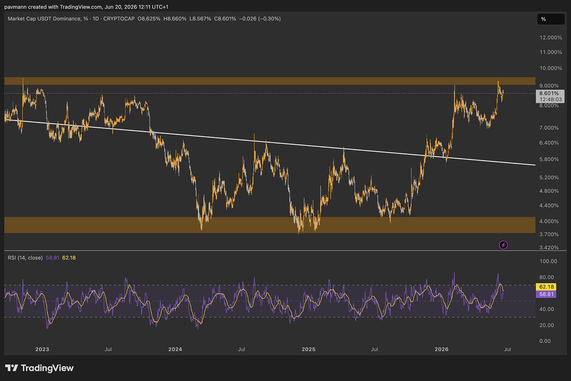Image resolution: width=571 pixels, height=381 pixels.
Task: Click the 9.000% price axis label
Action: tap(549, 86)
